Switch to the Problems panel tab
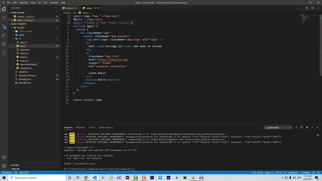Viewport: 322px width, 181px height. point(80,127)
